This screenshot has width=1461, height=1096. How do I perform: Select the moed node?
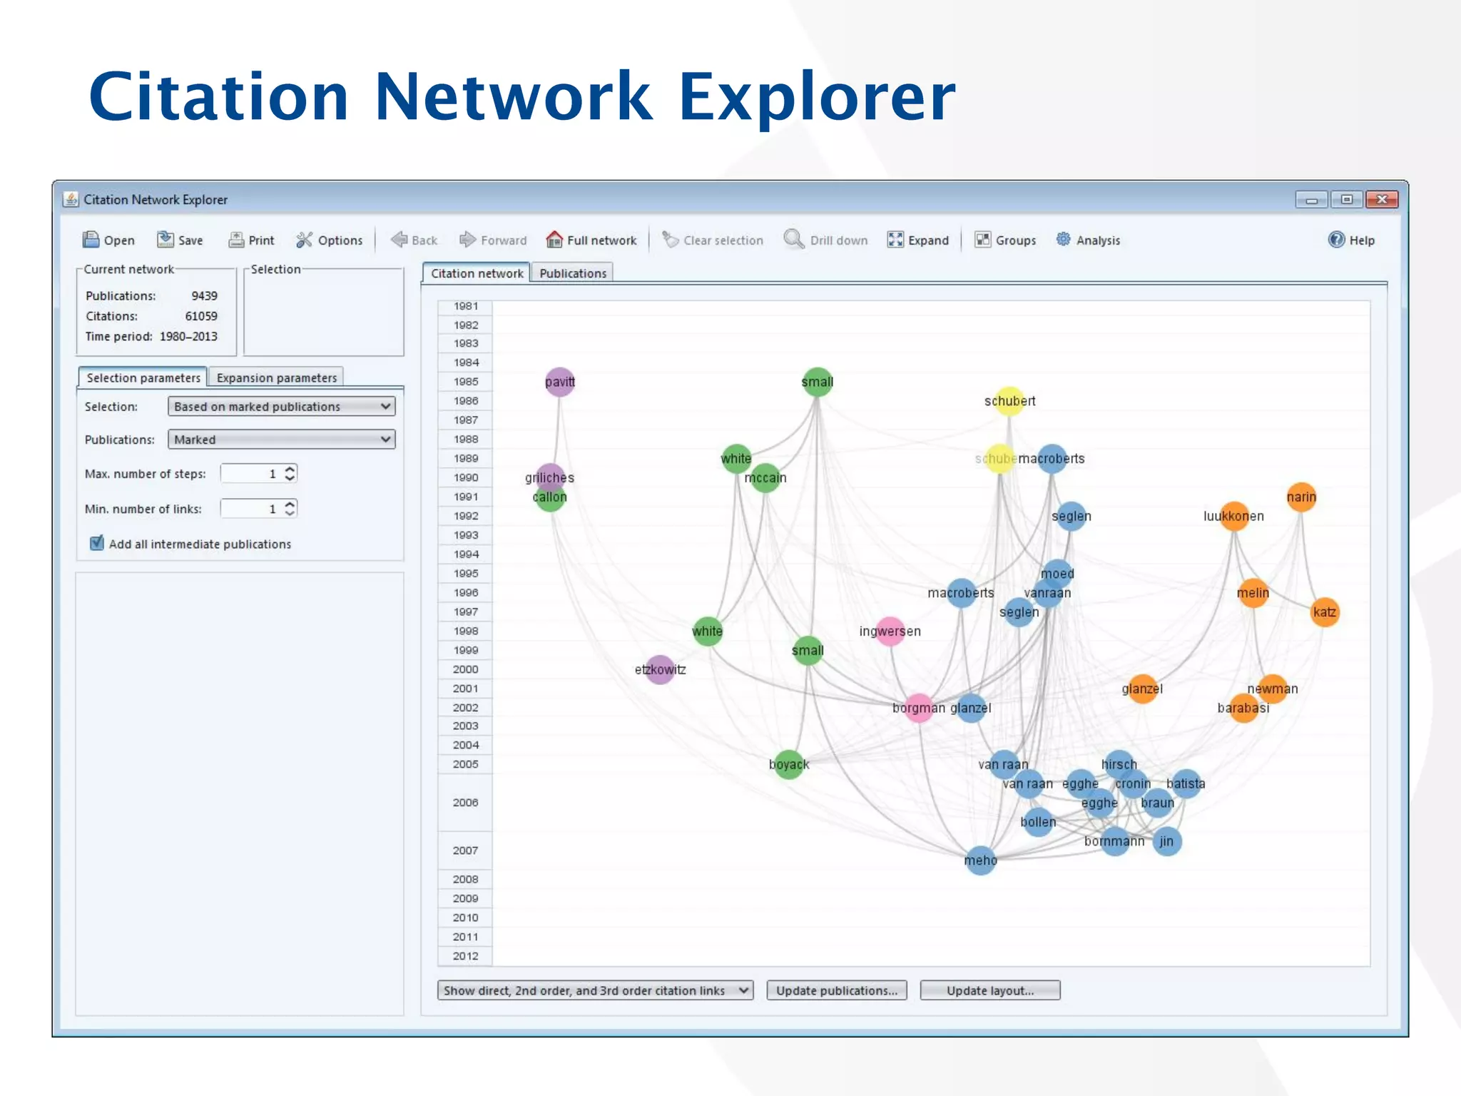[1057, 573]
